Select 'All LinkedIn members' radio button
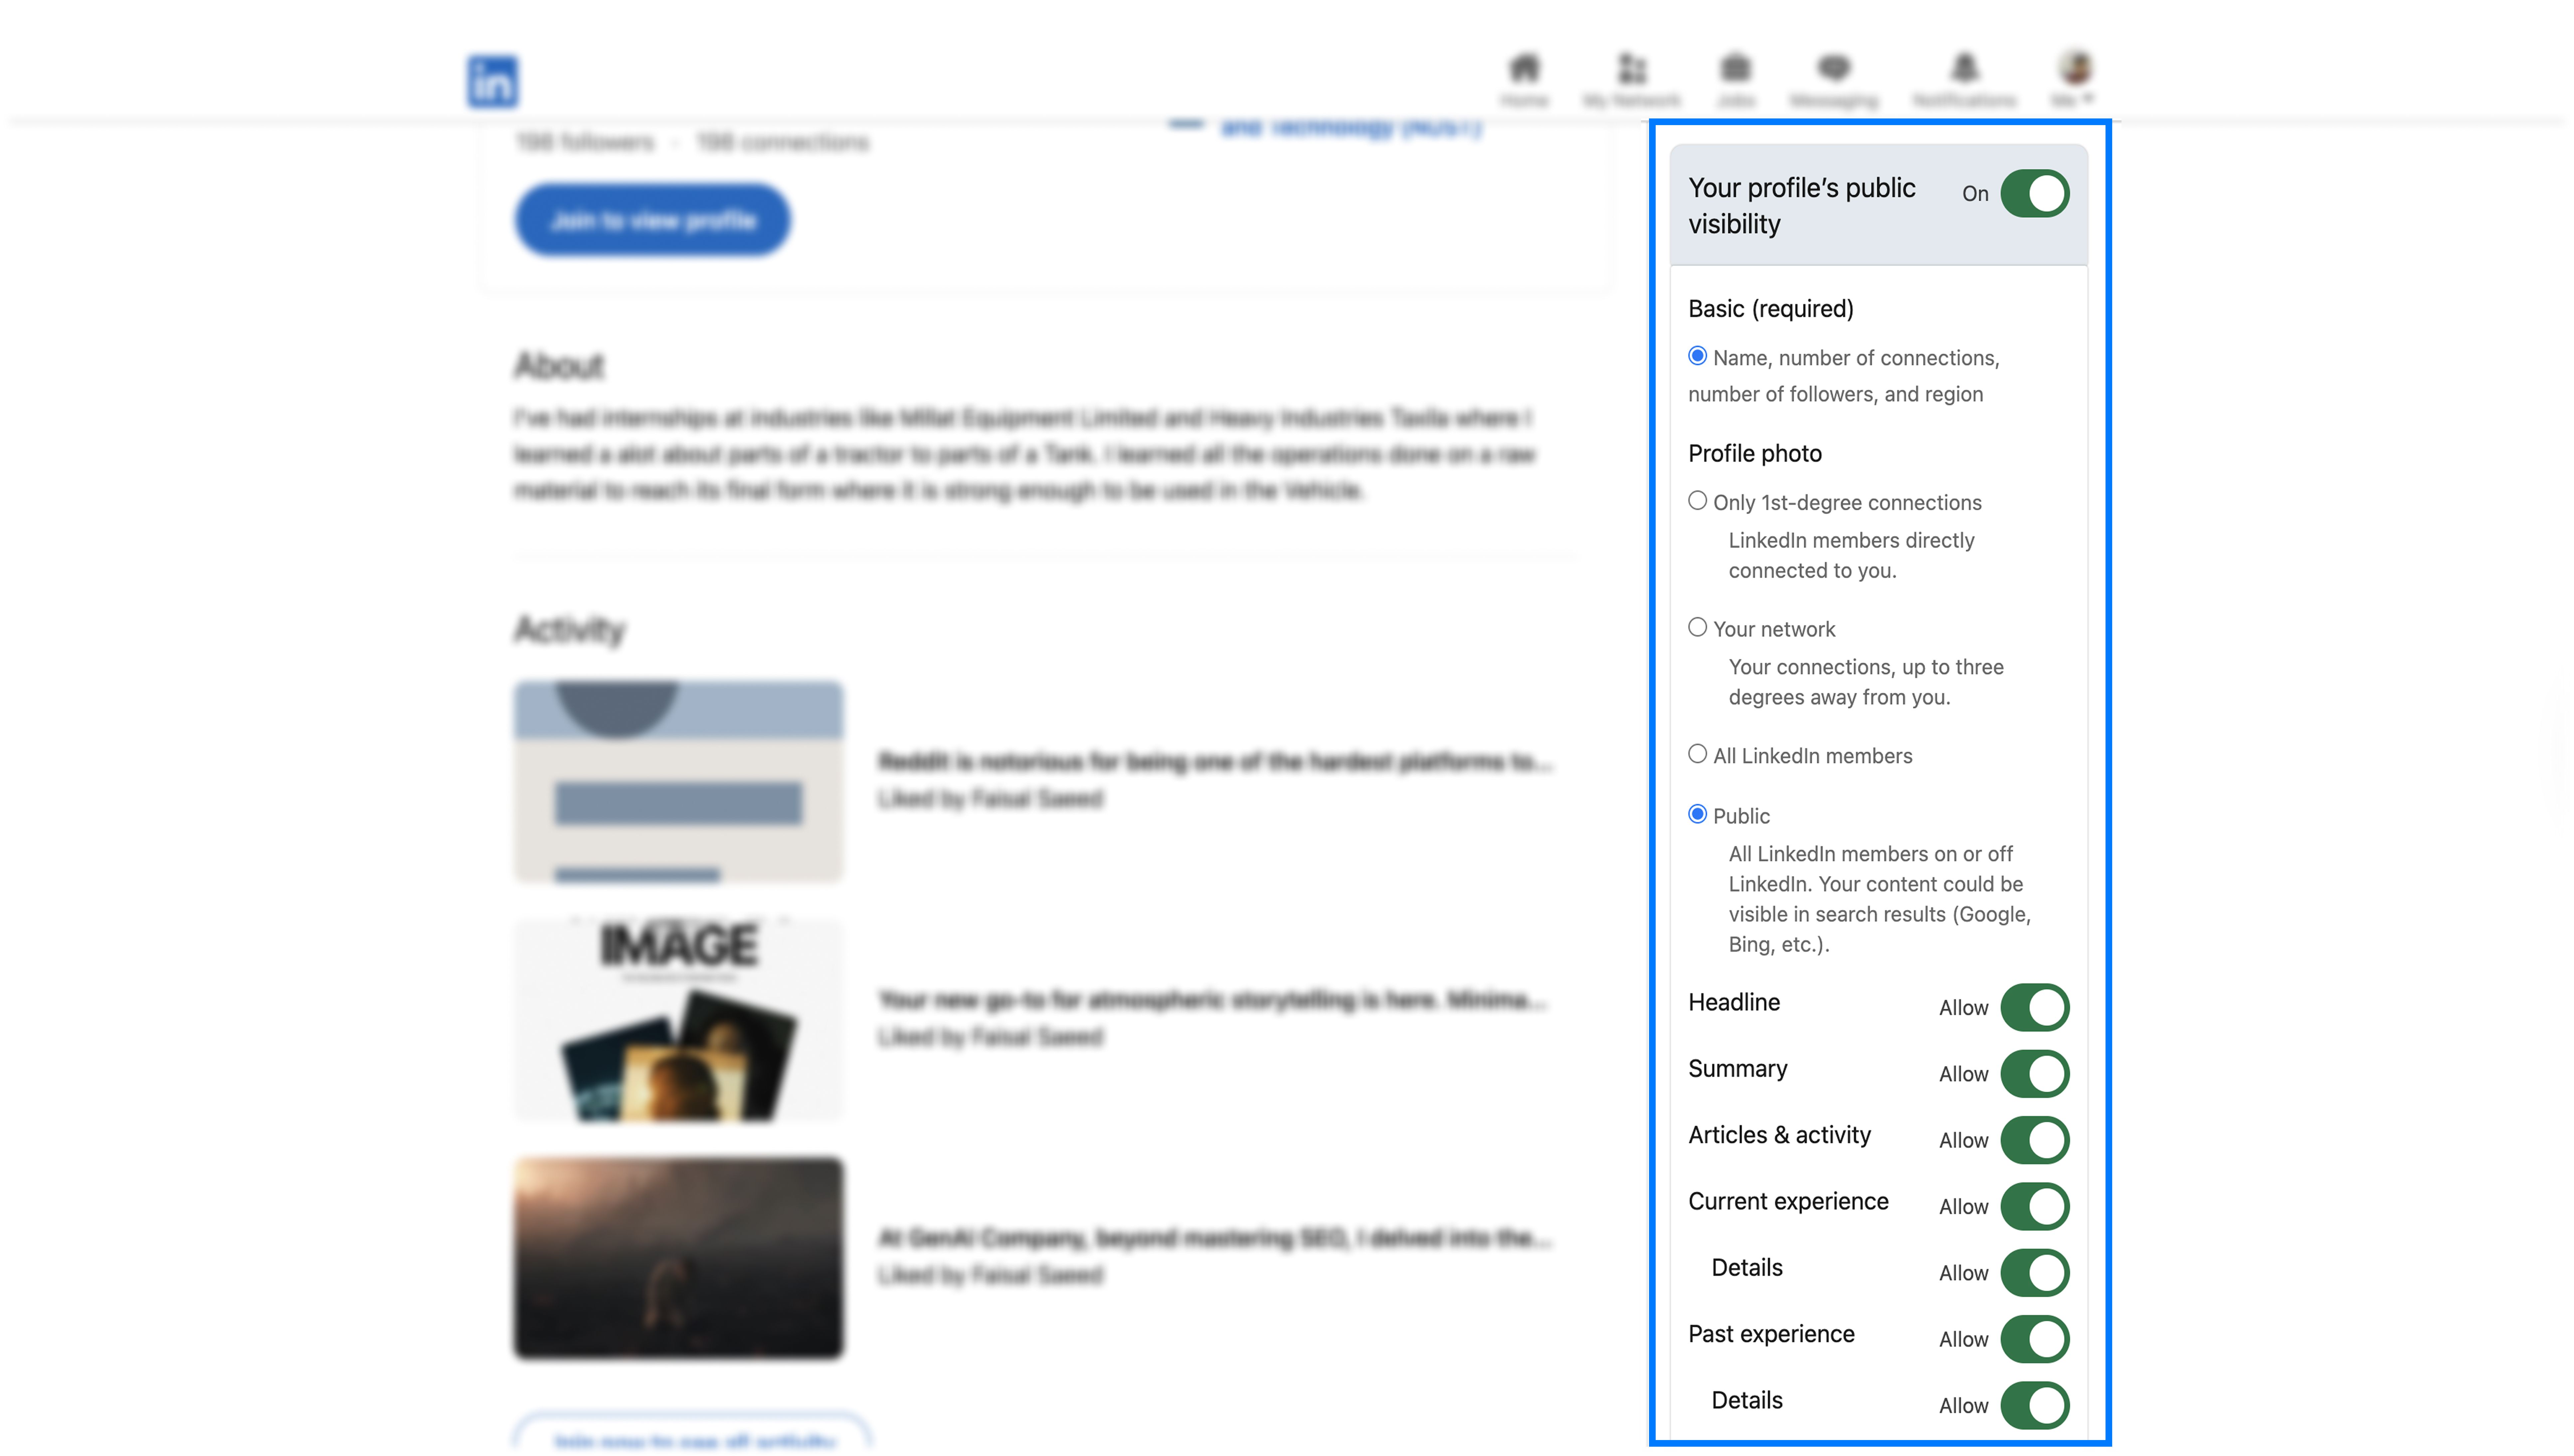The image size is (2574, 1456). point(1697,754)
